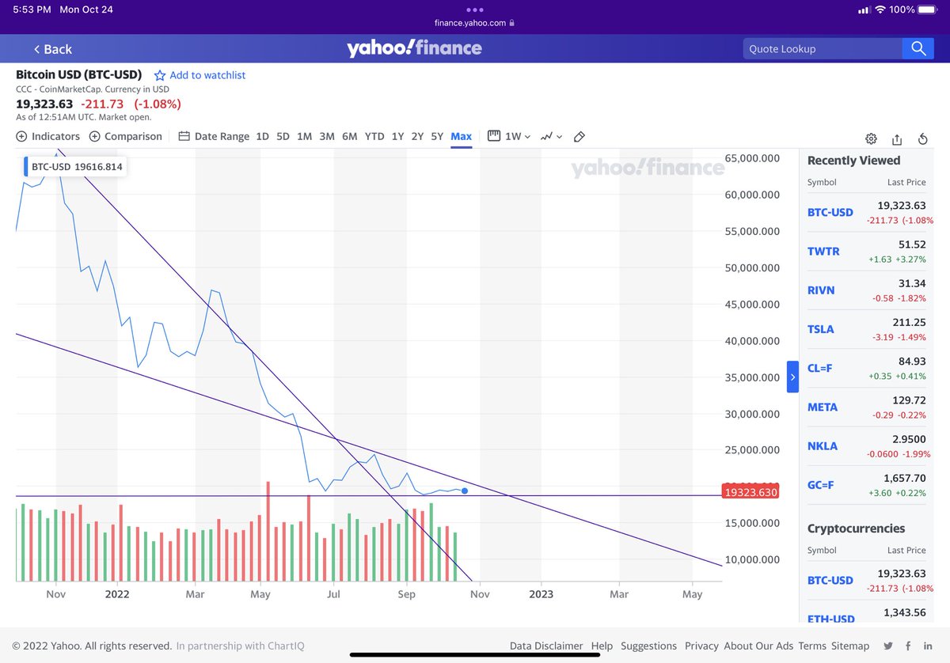The image size is (950, 663).
Task: Open the Date Range calendar
Action: pyautogui.click(x=214, y=136)
